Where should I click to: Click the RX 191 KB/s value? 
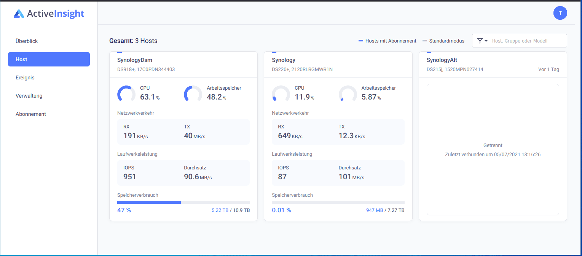pyautogui.click(x=136, y=136)
